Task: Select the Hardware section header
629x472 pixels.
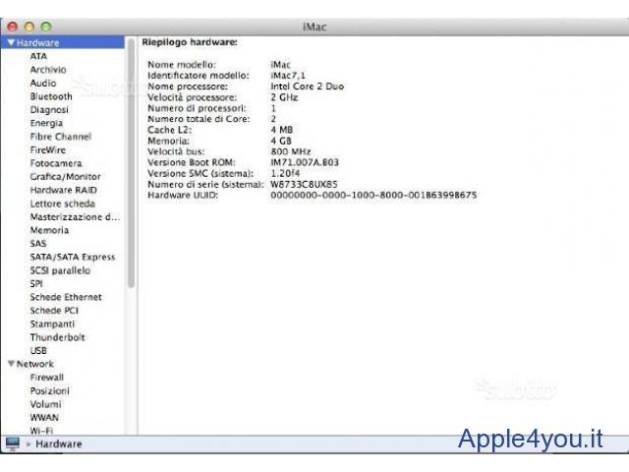Action: pos(63,42)
